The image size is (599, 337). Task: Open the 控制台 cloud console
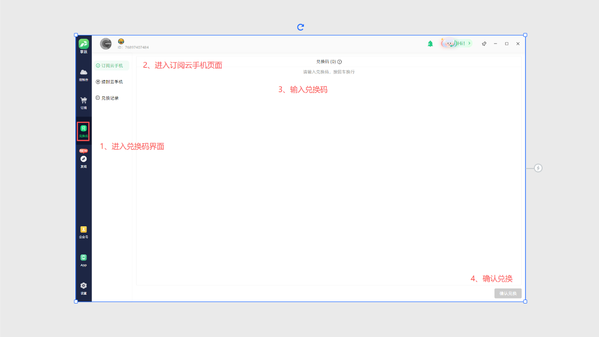pos(84,75)
